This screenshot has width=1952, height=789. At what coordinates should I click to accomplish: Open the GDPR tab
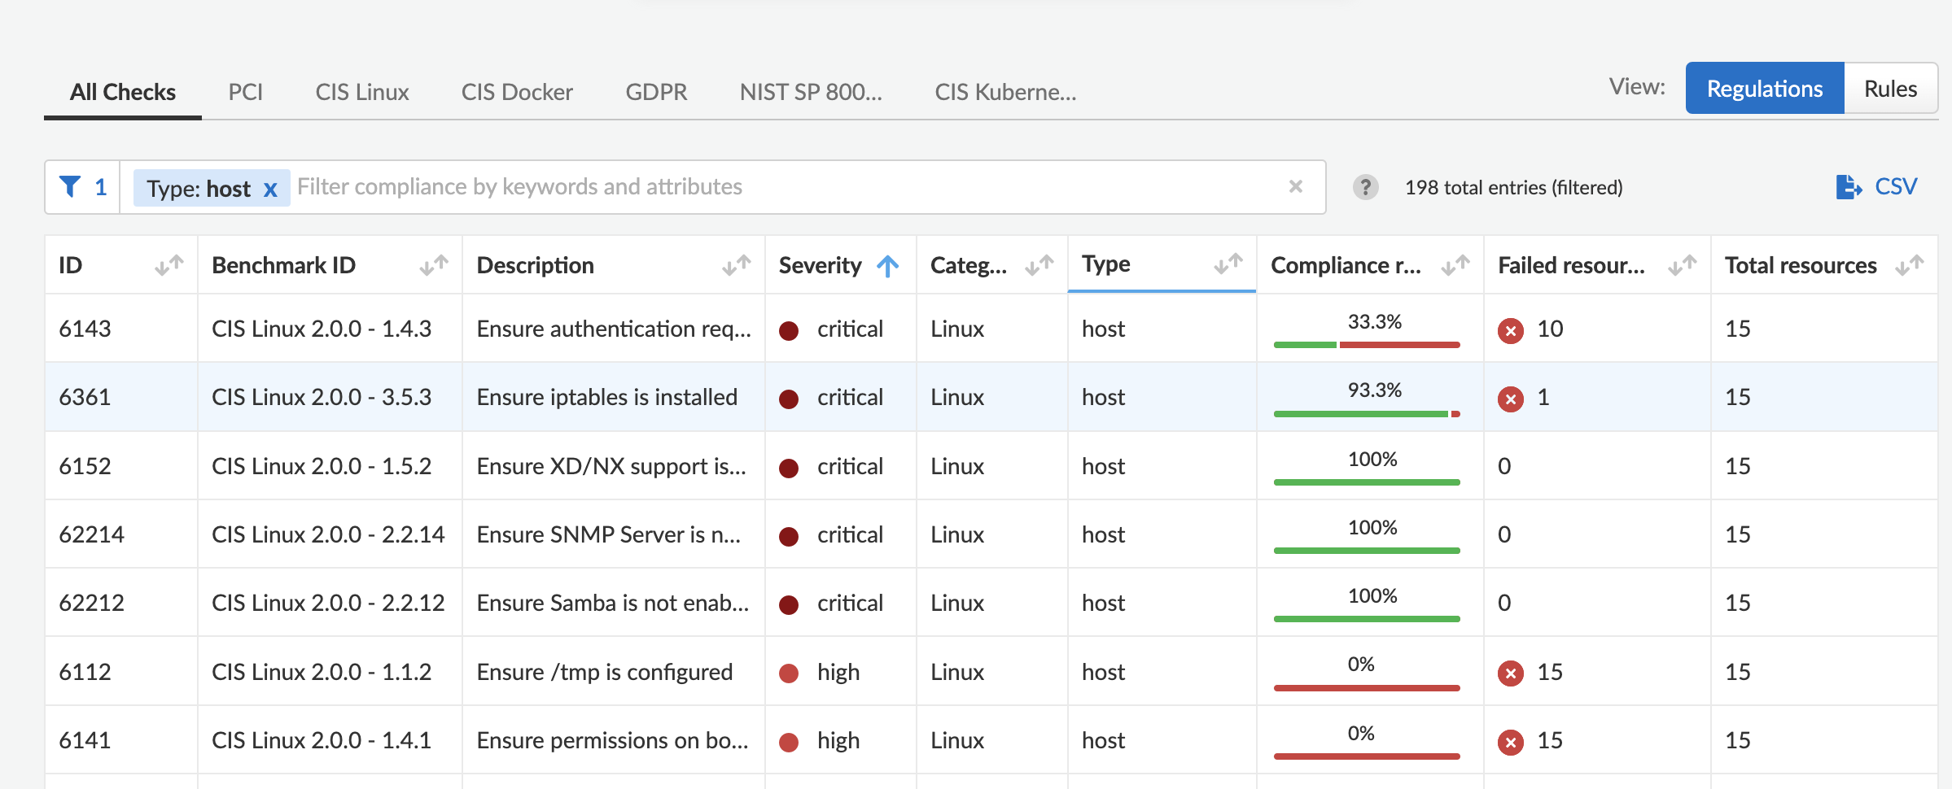point(656,92)
